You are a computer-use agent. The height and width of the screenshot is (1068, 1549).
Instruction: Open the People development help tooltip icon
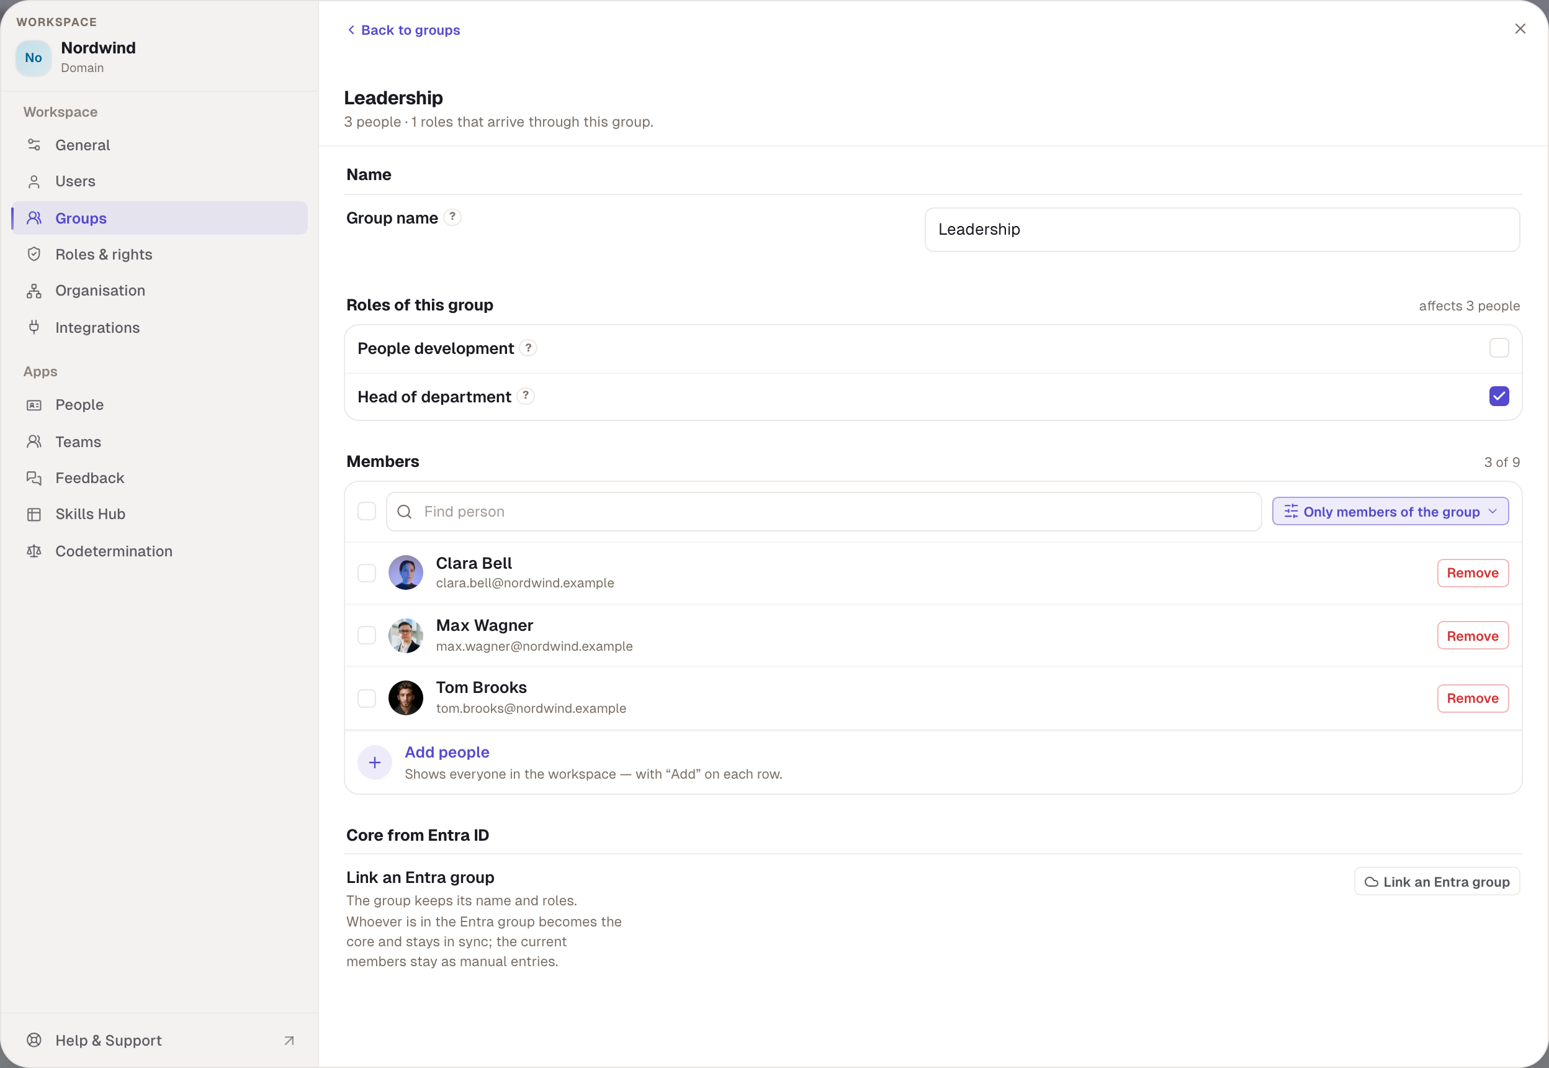pos(528,348)
